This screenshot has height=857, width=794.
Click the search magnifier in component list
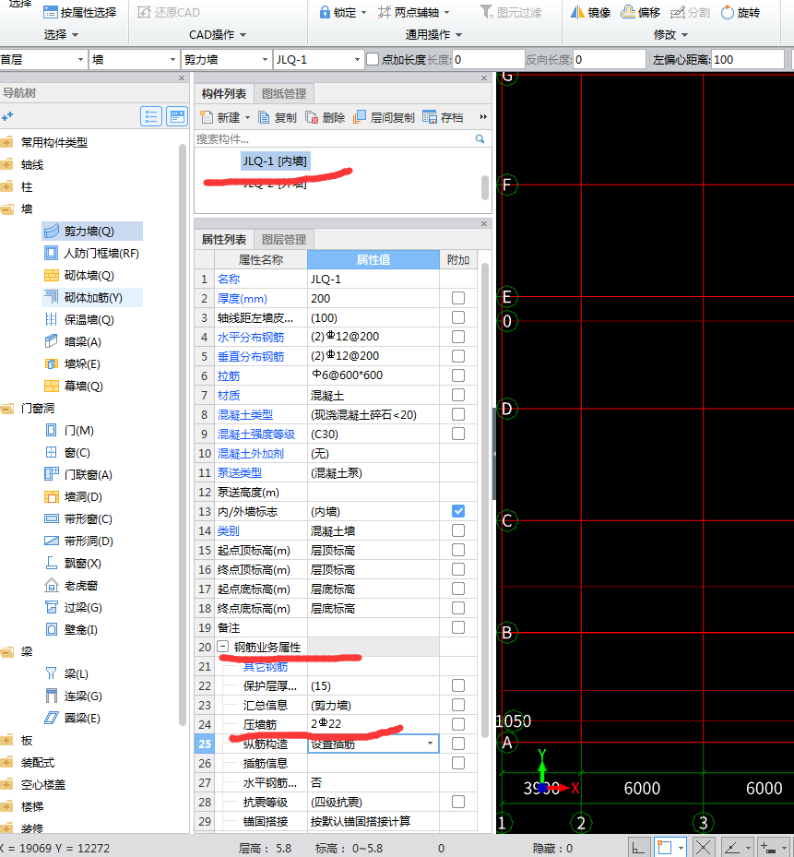(480, 138)
